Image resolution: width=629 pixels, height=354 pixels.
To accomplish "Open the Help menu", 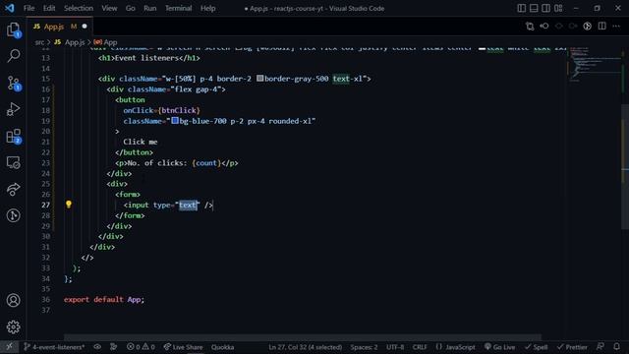I will (x=207, y=8).
